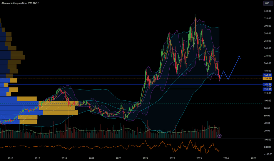This screenshot has width=274, height=161.
Task: Select the 143.53 price level label
Action: pos(267,84)
